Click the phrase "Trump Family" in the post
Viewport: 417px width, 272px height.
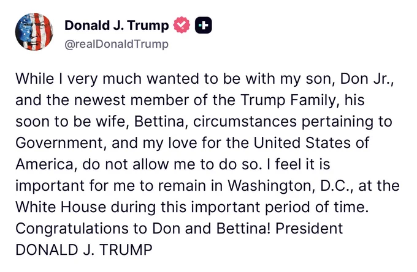[288, 100]
